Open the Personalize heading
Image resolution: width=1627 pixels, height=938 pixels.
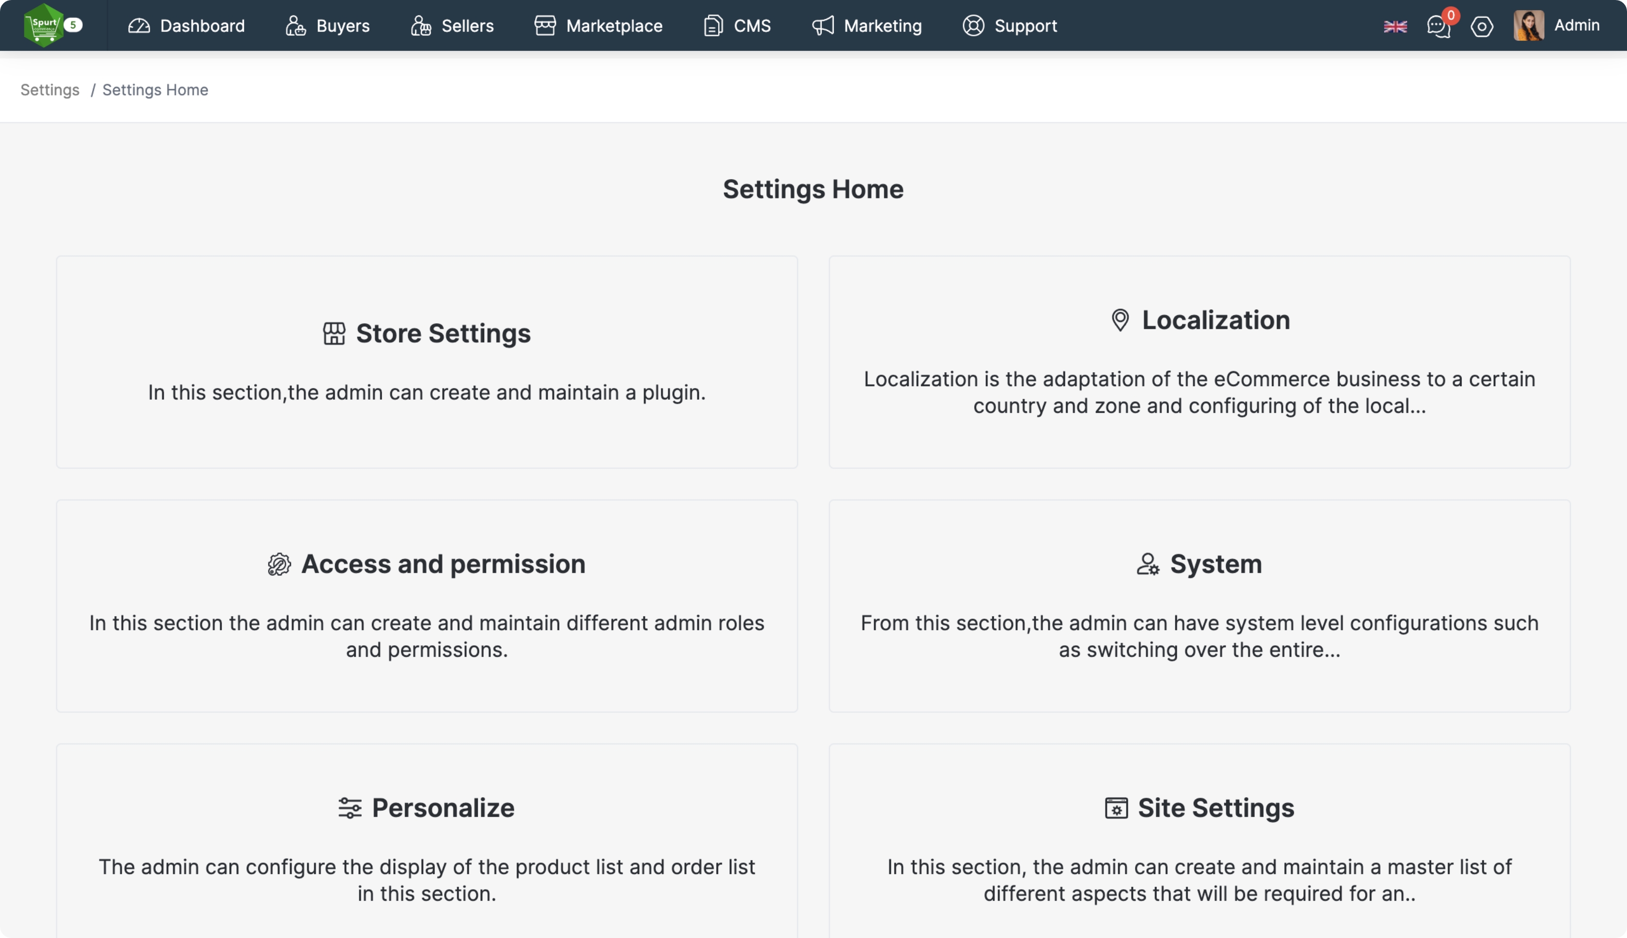444,808
